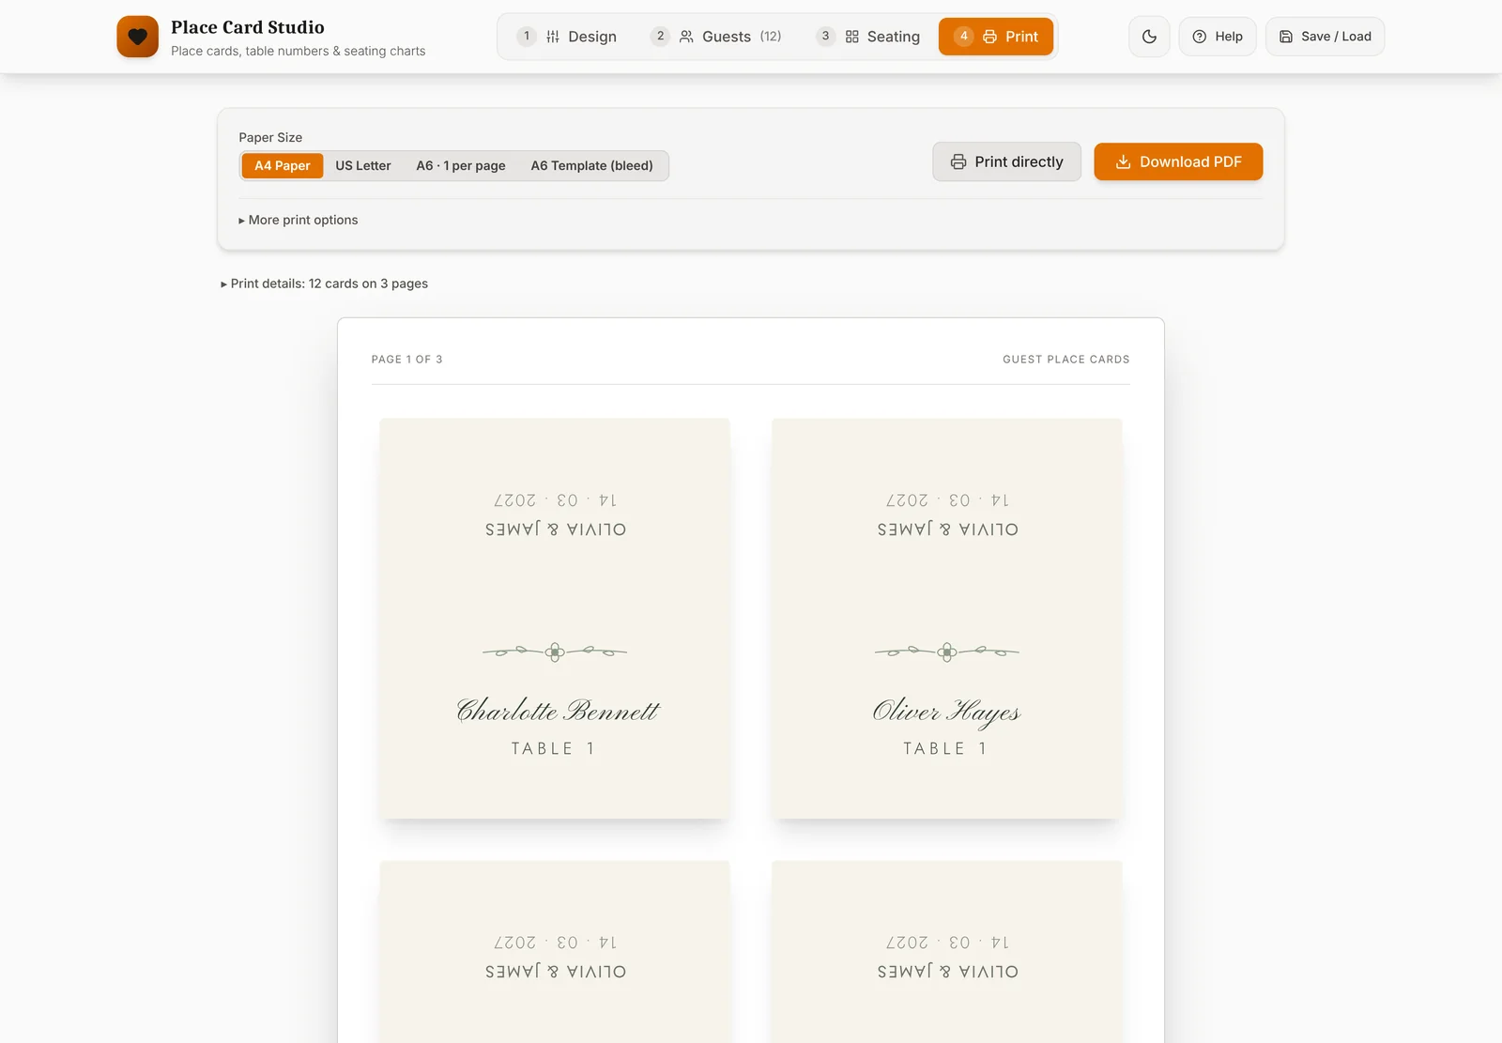The image size is (1502, 1043).
Task: Click 'TABLE 1' under Oliver Hayes
Action: (945, 748)
